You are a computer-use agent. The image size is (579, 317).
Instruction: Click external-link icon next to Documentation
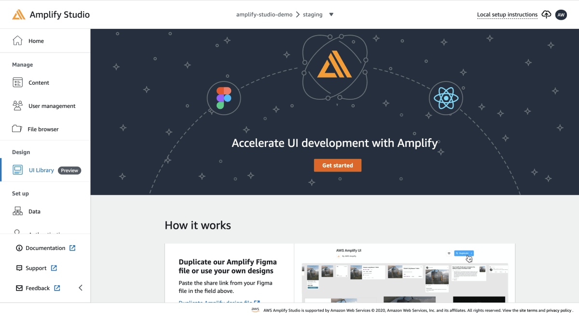pyautogui.click(x=72, y=248)
